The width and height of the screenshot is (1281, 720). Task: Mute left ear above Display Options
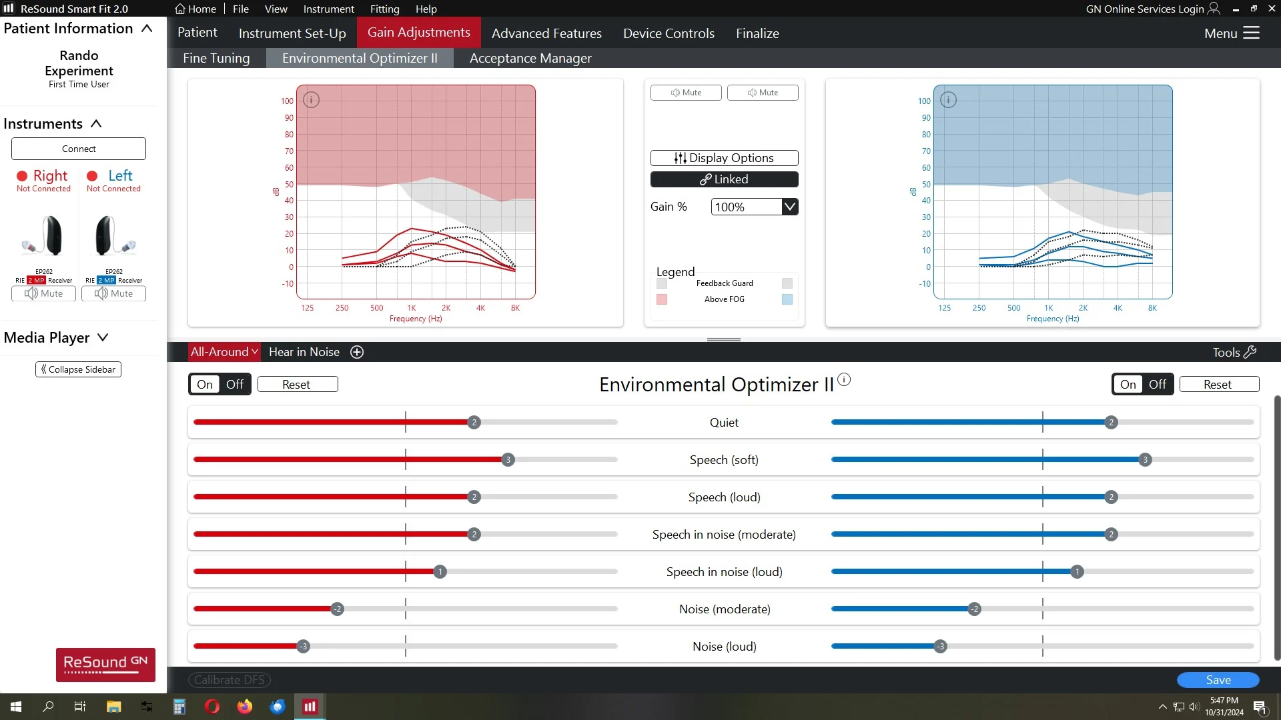click(763, 93)
